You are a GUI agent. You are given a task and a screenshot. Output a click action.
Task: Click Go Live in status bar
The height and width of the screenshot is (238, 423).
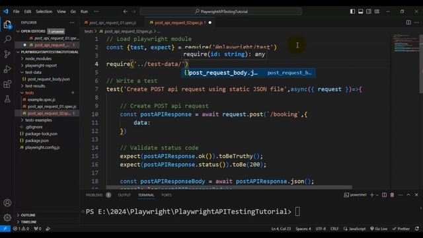click(379, 229)
